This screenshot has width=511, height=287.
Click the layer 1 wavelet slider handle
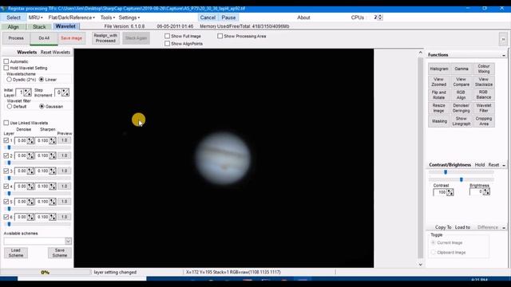point(9,147)
